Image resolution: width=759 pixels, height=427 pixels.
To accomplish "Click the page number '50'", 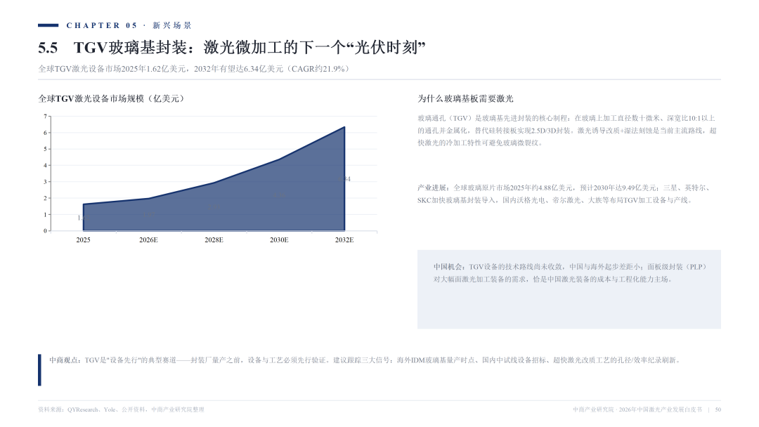I will point(718,409).
